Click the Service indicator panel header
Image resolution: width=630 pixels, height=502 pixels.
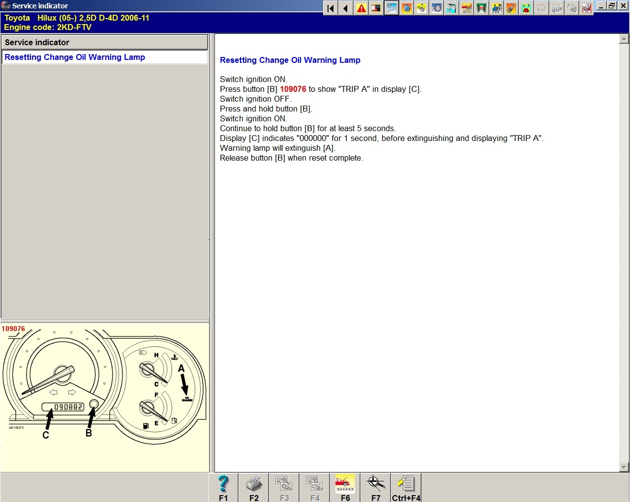[x=104, y=42]
